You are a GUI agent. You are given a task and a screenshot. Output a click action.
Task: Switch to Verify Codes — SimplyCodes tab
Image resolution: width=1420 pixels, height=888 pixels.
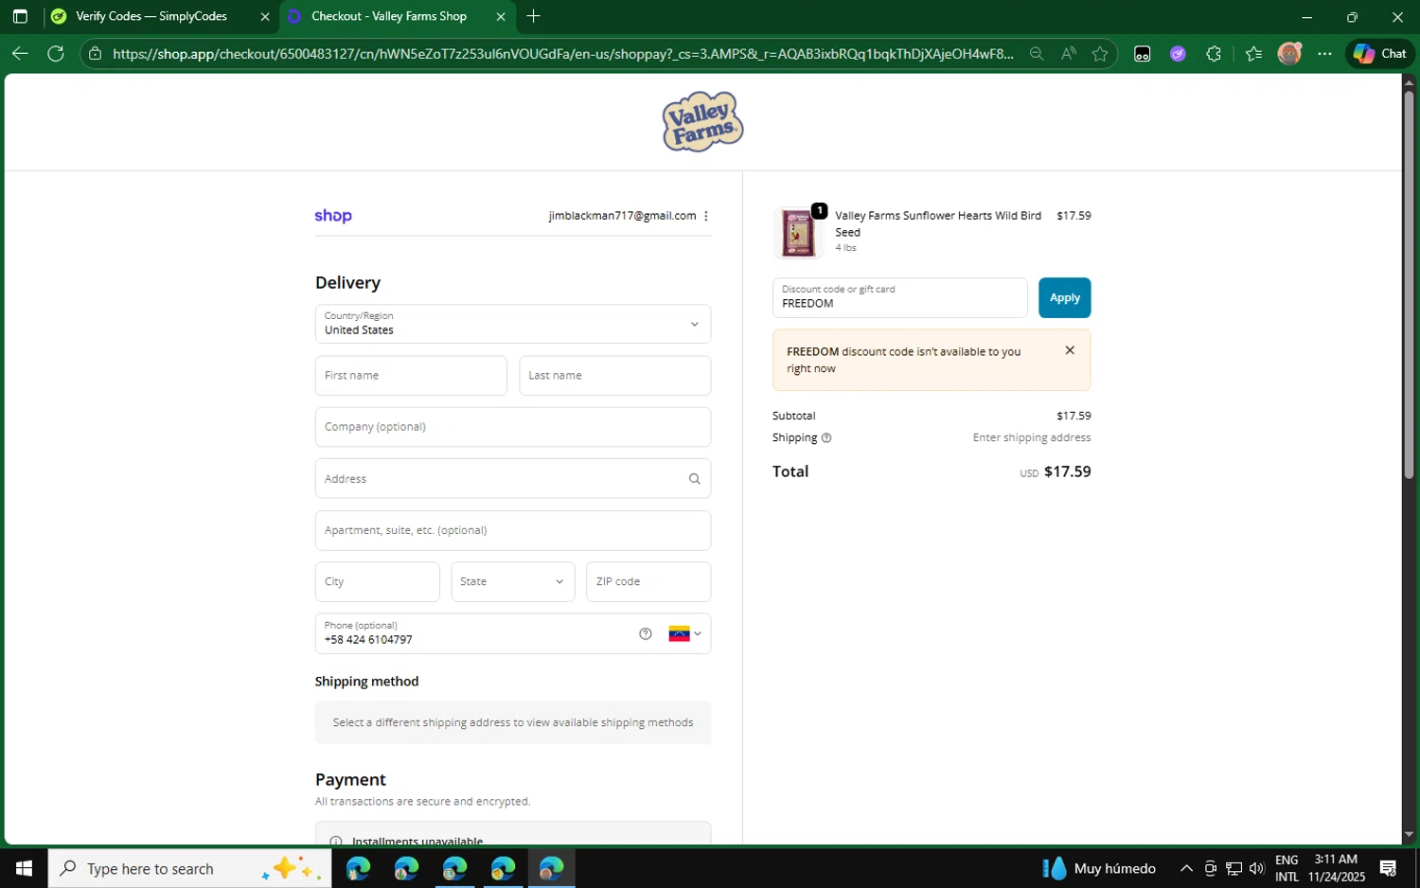(151, 16)
